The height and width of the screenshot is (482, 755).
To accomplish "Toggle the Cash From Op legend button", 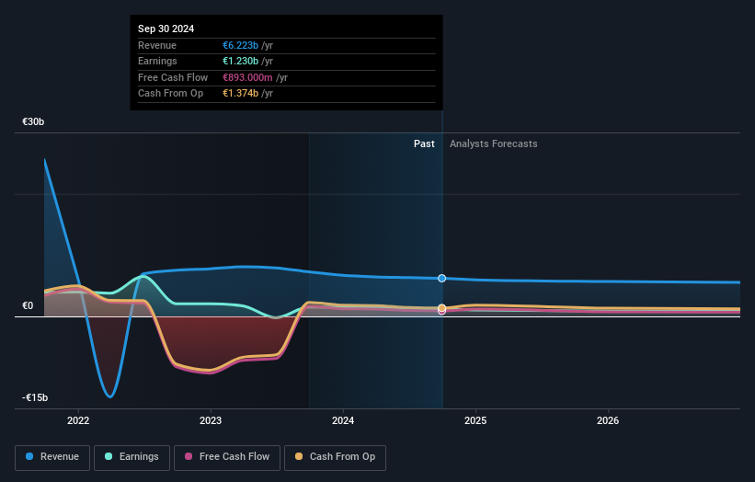I will click(335, 457).
